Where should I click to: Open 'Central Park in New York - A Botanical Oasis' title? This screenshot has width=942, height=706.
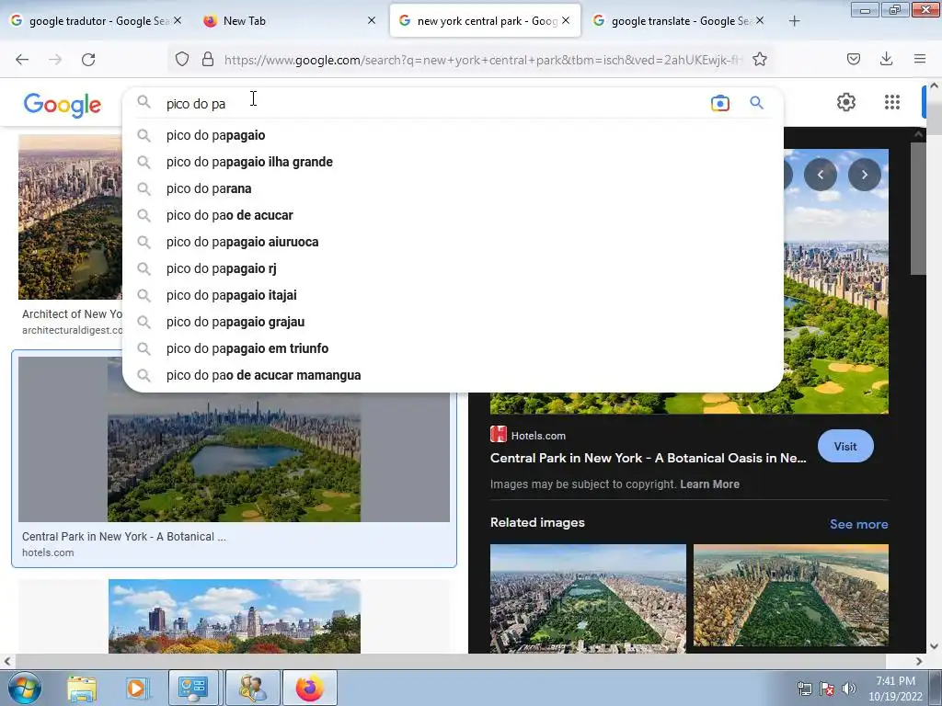pos(648,458)
